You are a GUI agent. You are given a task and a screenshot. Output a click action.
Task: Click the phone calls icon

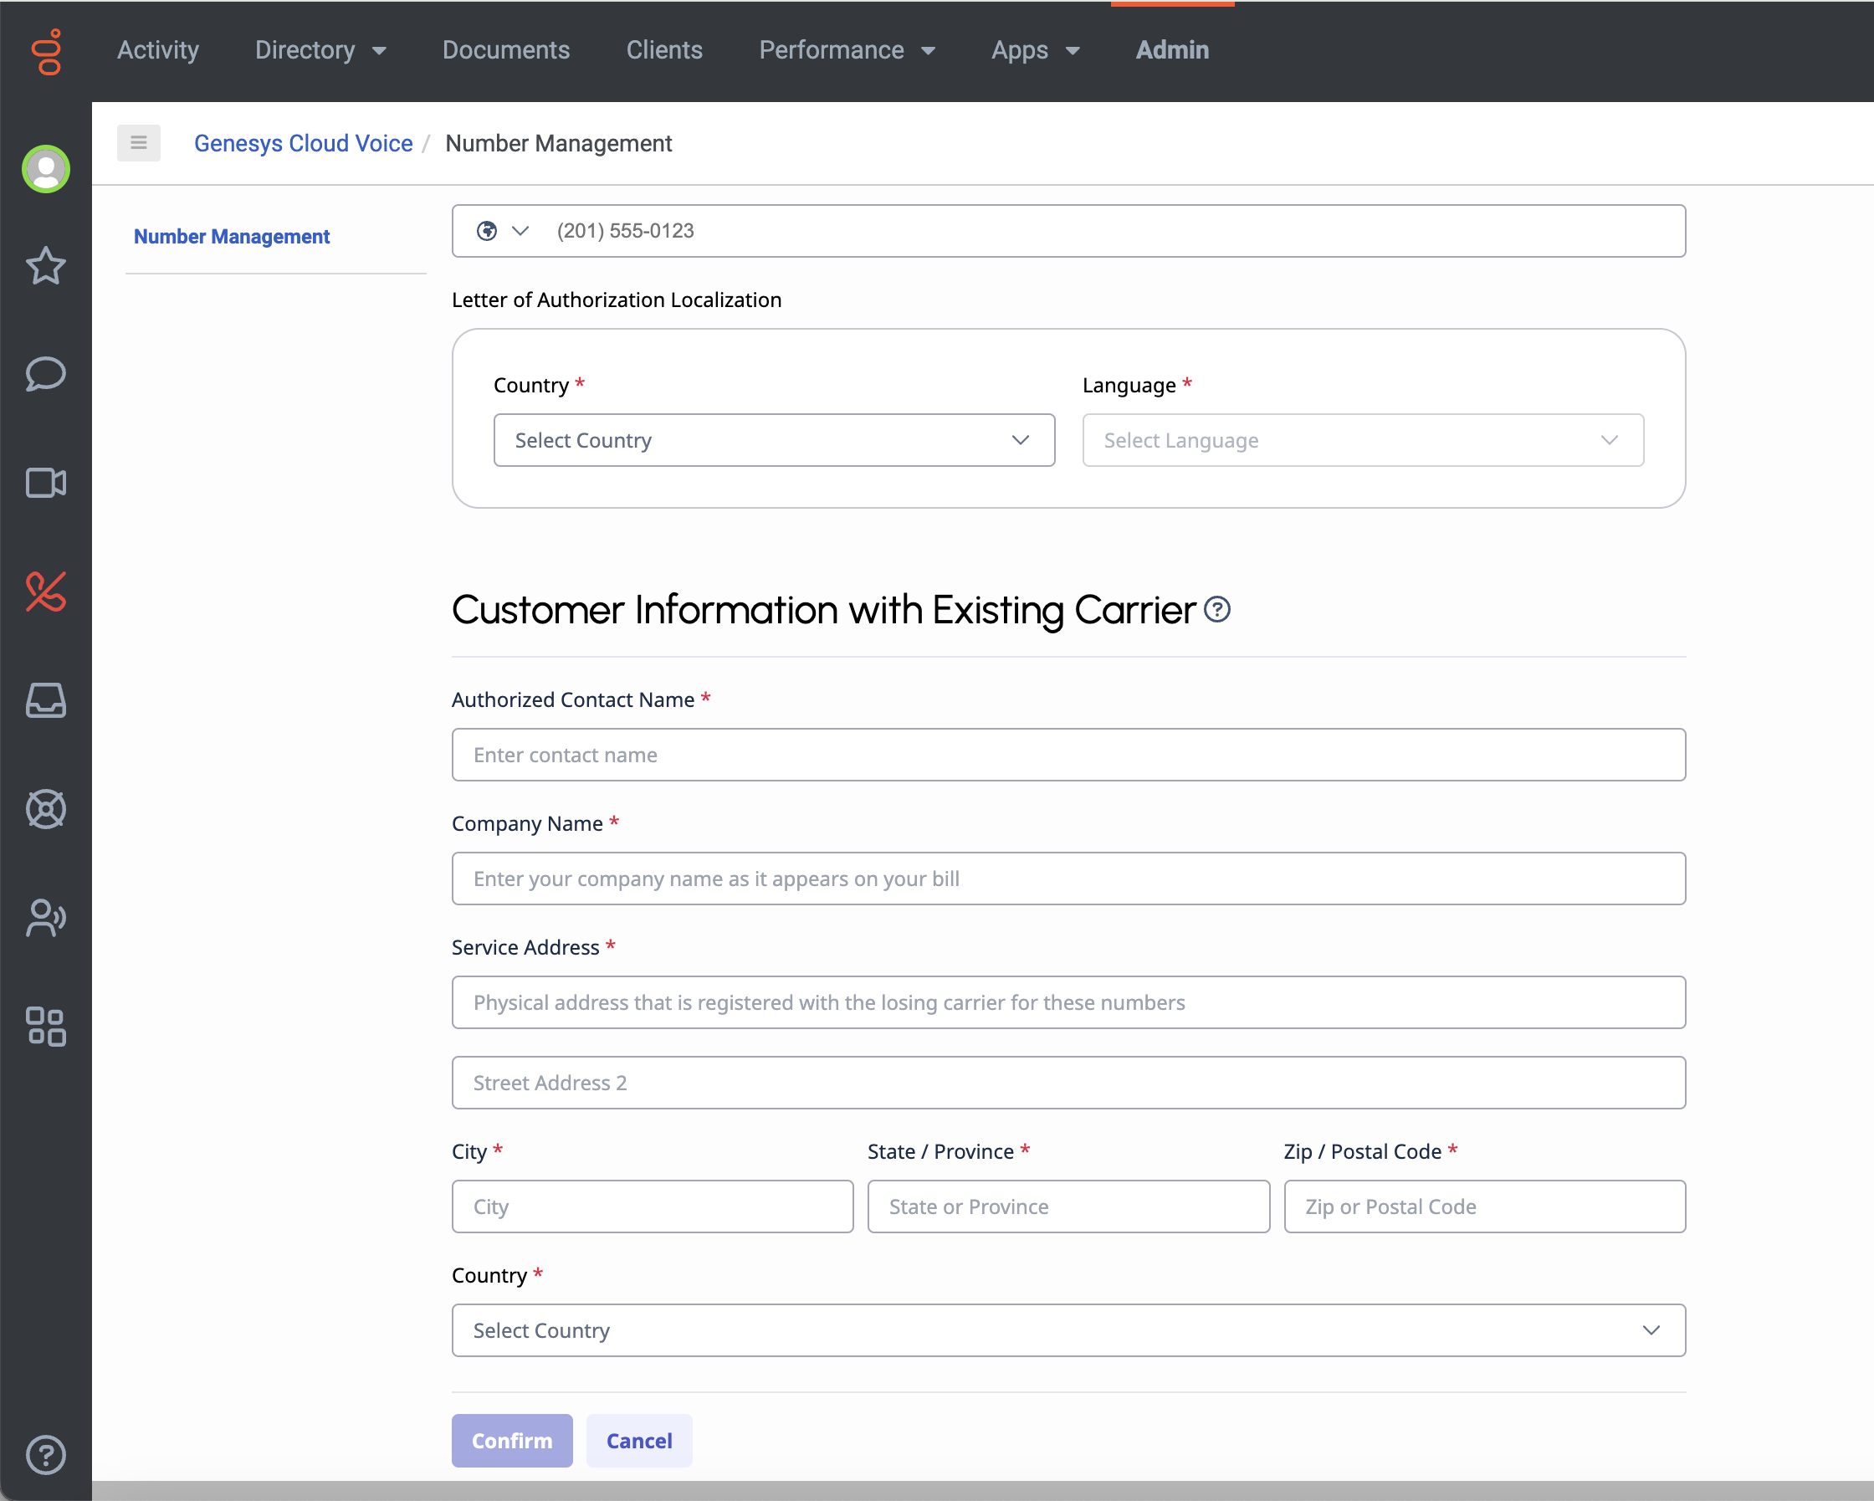click(46, 592)
